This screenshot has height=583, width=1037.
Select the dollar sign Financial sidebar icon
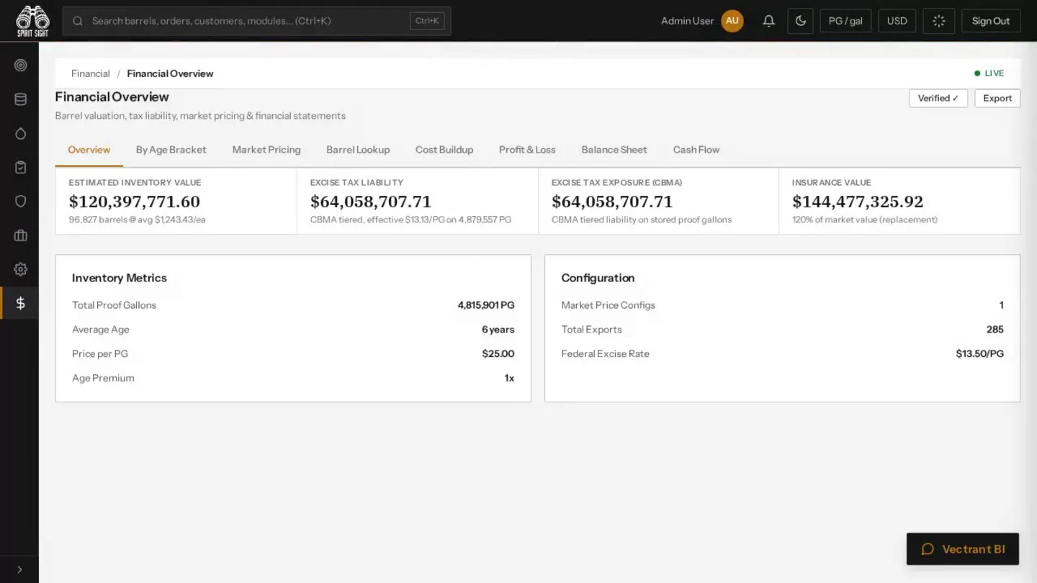click(20, 303)
